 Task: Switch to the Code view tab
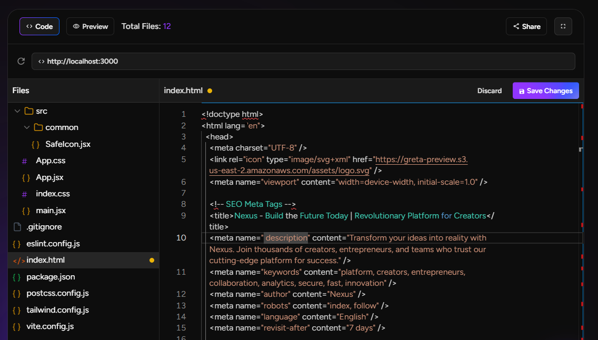(x=39, y=26)
